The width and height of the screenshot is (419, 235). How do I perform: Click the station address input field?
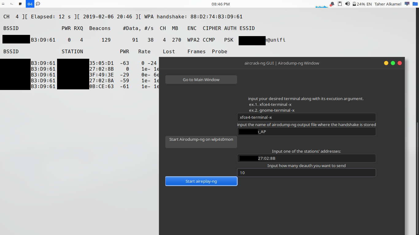click(306, 158)
